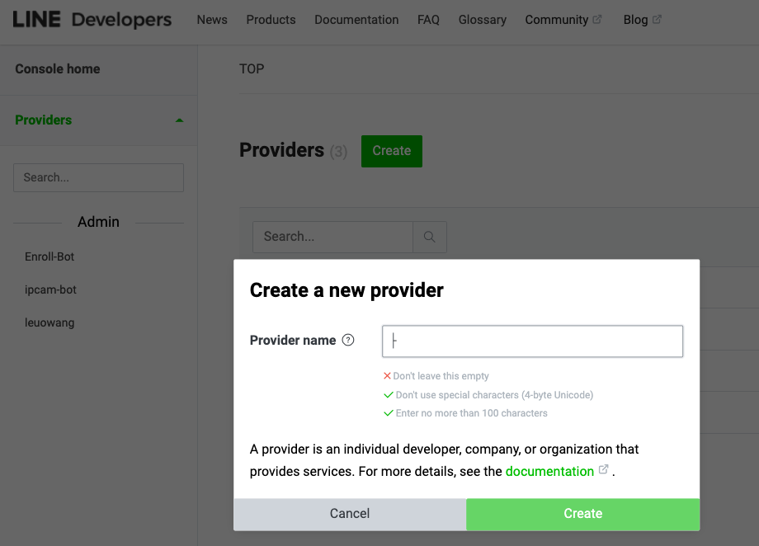Click the Admin section label

pos(98,222)
